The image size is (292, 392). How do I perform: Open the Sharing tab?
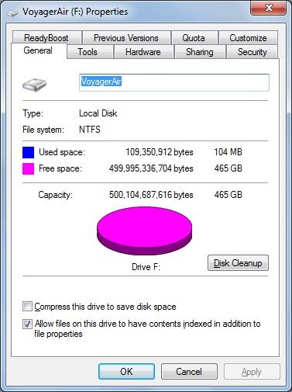pyautogui.click(x=200, y=52)
